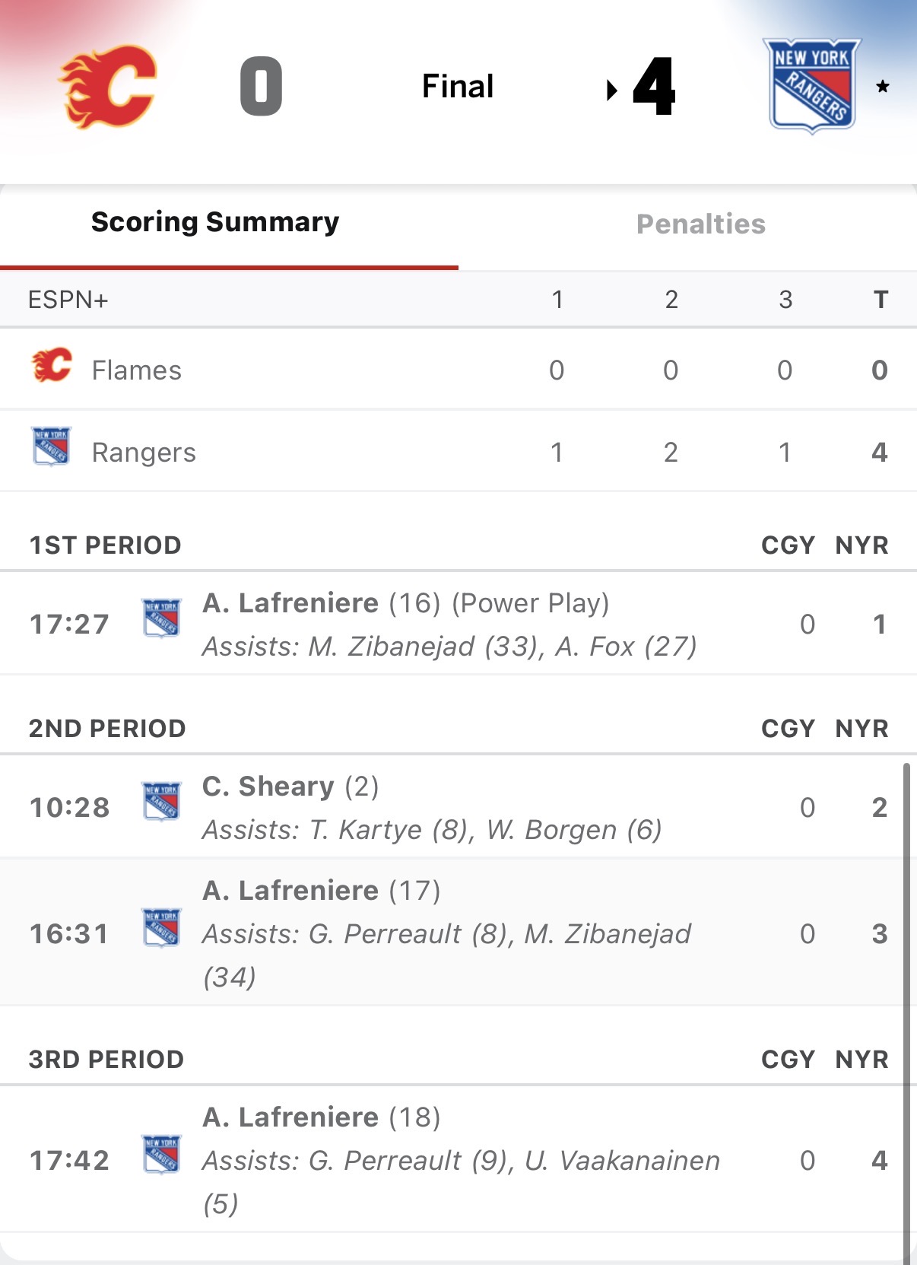Click Rangers logo beside 16:31 goal

coord(162,927)
